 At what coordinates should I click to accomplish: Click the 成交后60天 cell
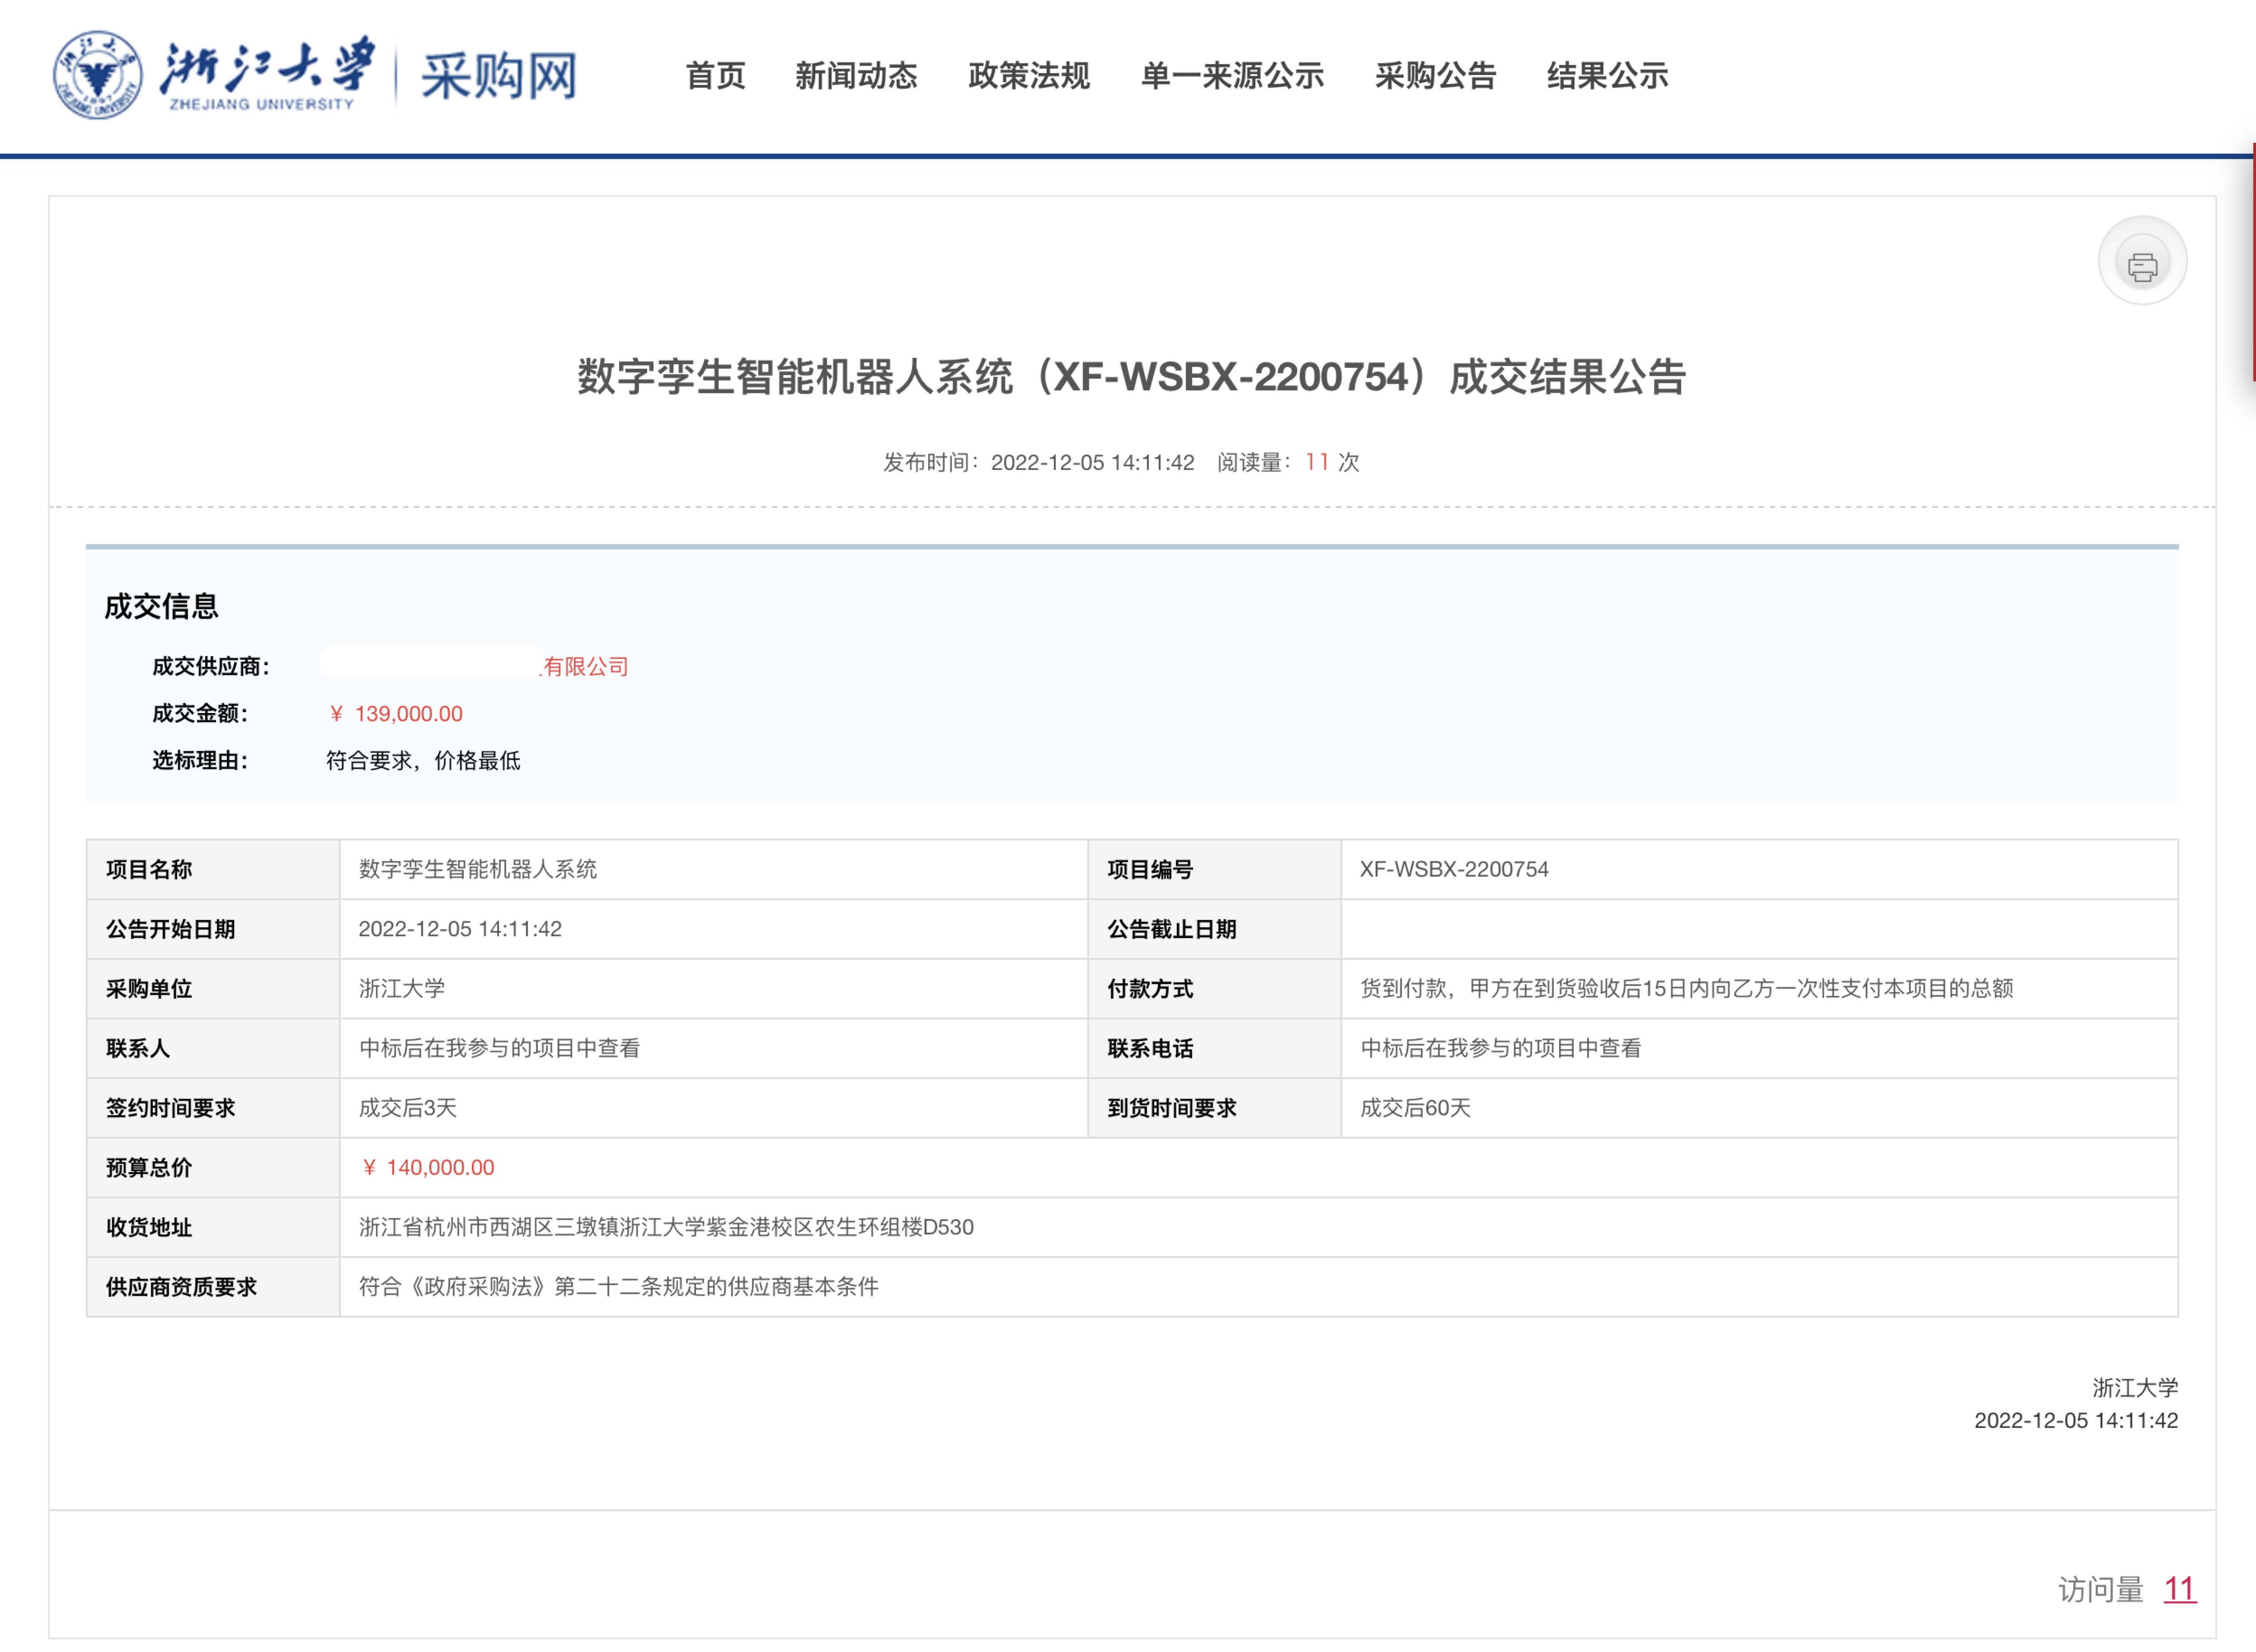(1759, 1108)
